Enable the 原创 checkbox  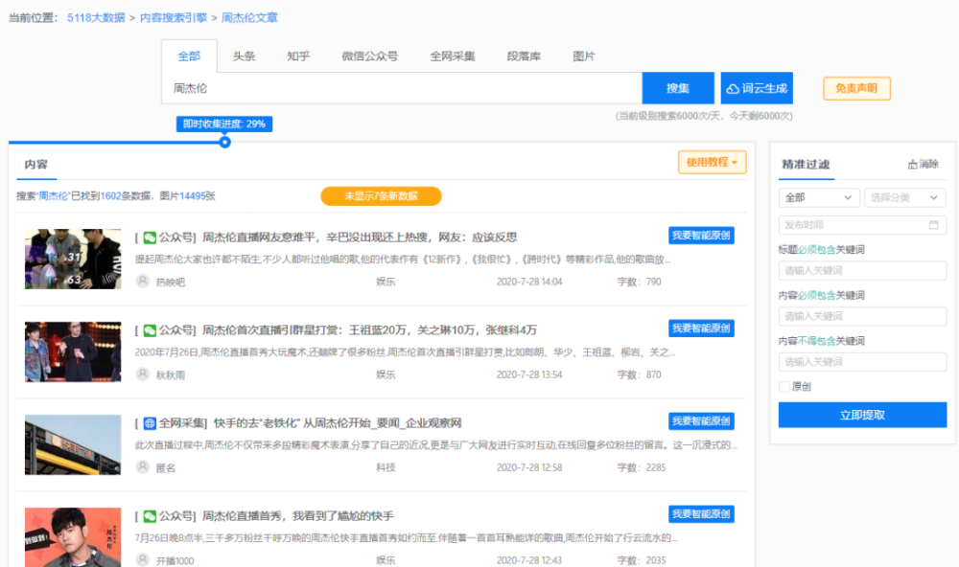point(784,386)
